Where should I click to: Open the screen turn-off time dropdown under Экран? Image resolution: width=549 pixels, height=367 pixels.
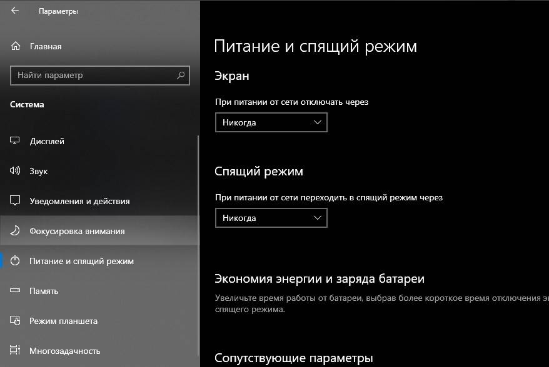point(271,122)
